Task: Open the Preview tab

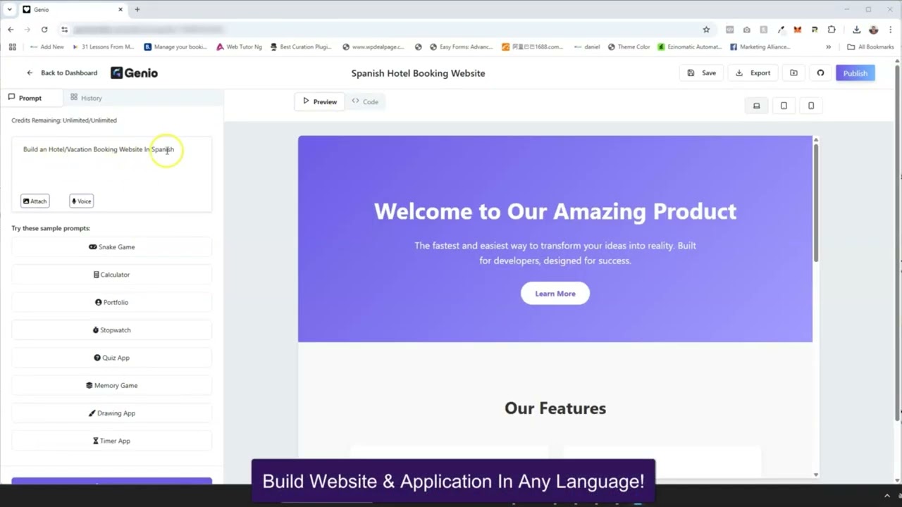Action: (319, 101)
